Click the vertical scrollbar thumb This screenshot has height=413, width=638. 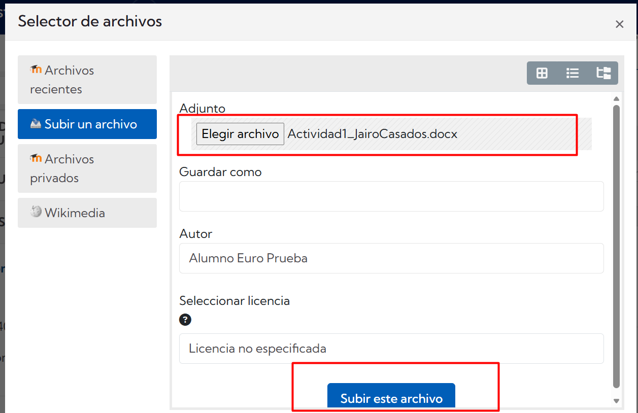point(617,244)
